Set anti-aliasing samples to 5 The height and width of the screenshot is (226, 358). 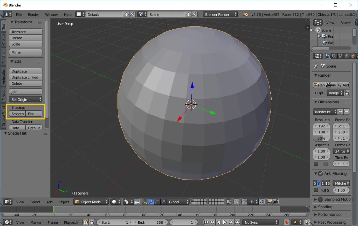pos(315,183)
